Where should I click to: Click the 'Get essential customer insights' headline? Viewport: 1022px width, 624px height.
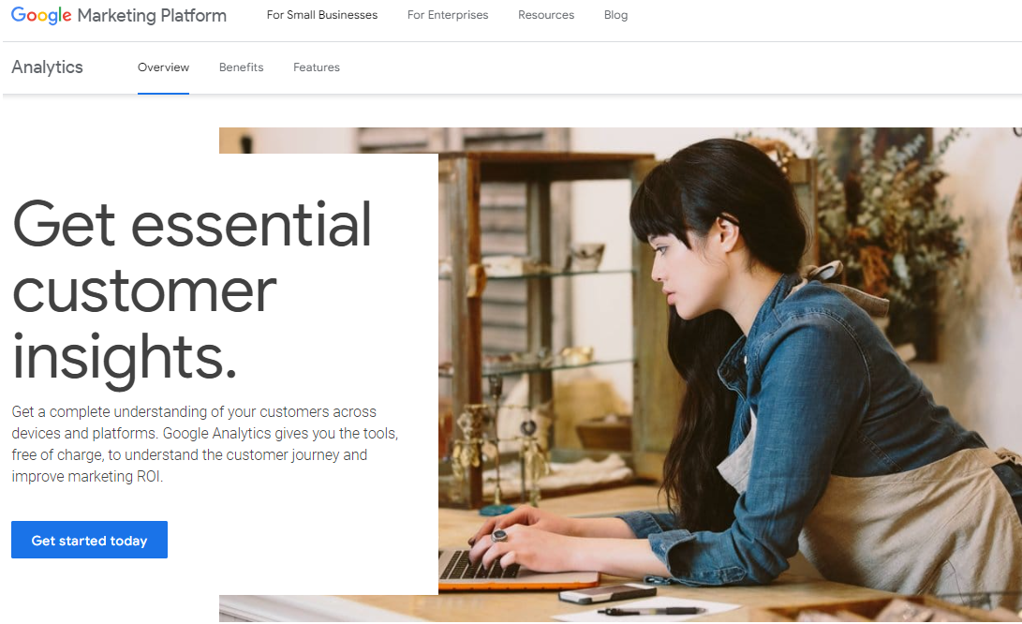192,290
